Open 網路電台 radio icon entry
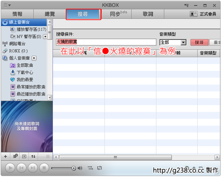 (x=14, y=44)
